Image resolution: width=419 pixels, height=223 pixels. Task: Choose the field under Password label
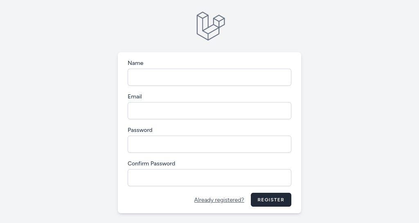(x=209, y=144)
